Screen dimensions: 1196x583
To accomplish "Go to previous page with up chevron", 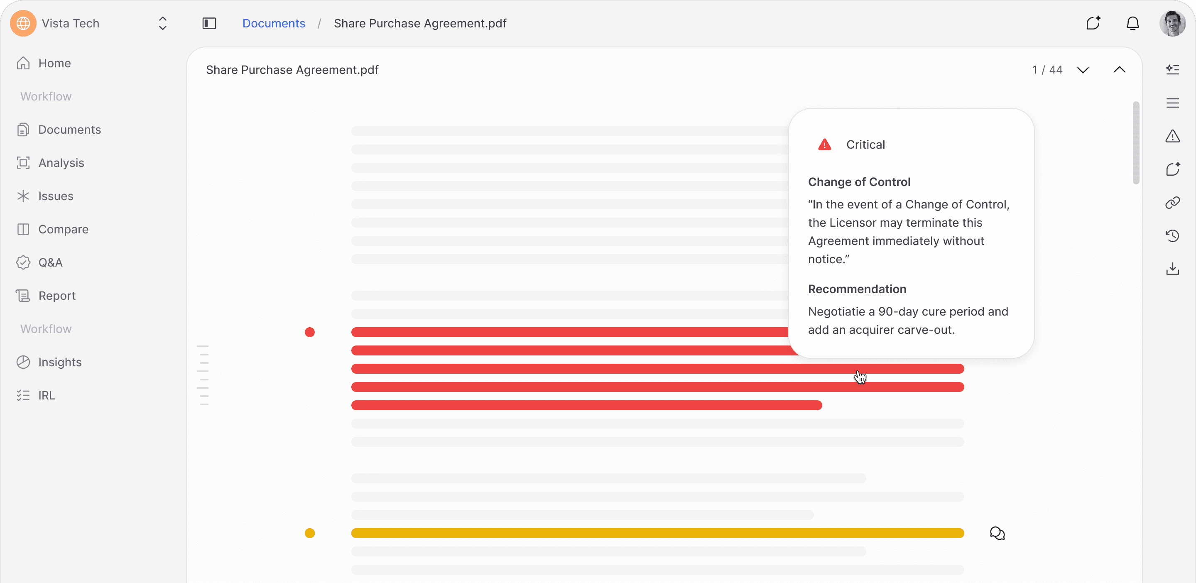I will (x=1119, y=70).
